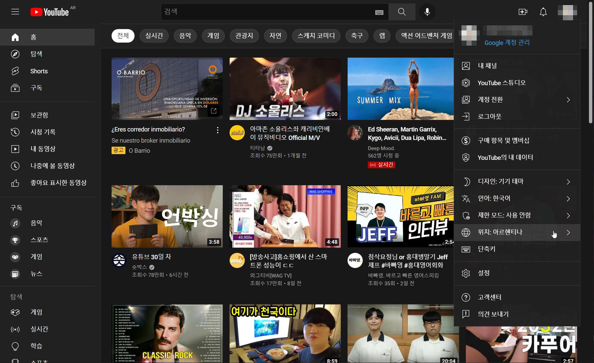594x363 pixels.
Task: Select the 음악 filter chip
Action: 185,35
